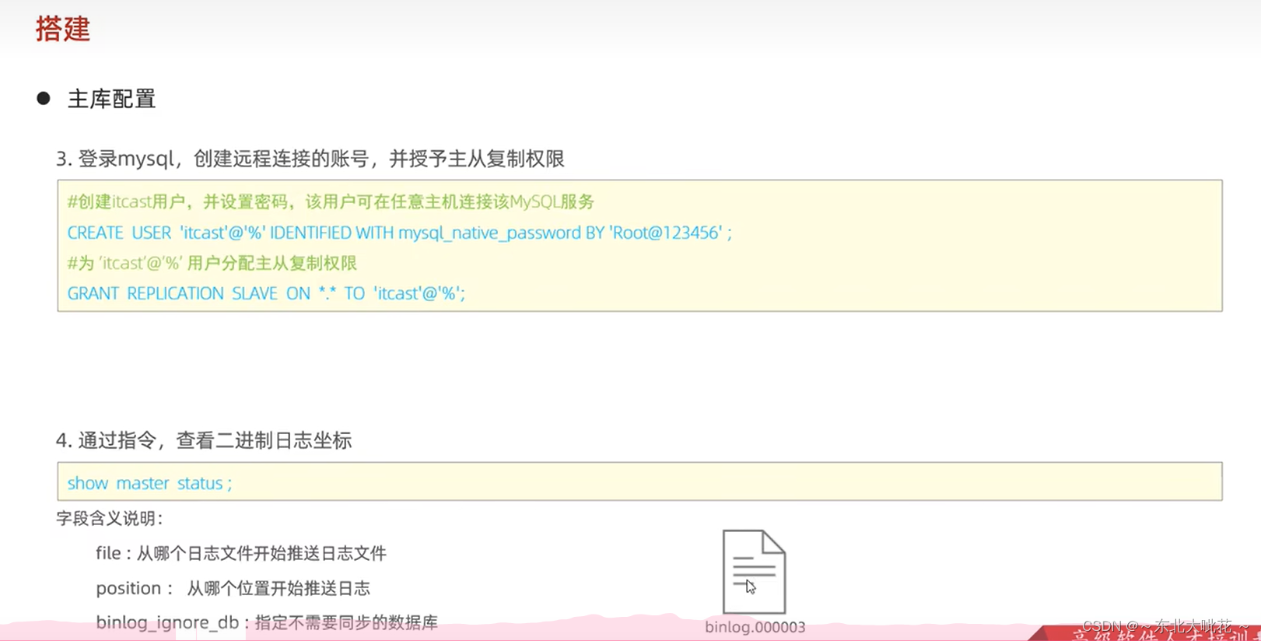Click the binlog.000003 file label

(755, 627)
